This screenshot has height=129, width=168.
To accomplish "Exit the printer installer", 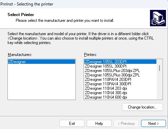I will pos(72,124).
